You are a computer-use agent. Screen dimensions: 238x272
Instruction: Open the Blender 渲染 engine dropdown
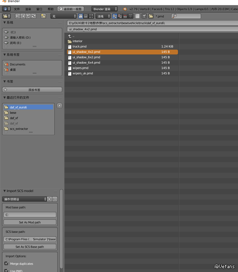[105, 9]
